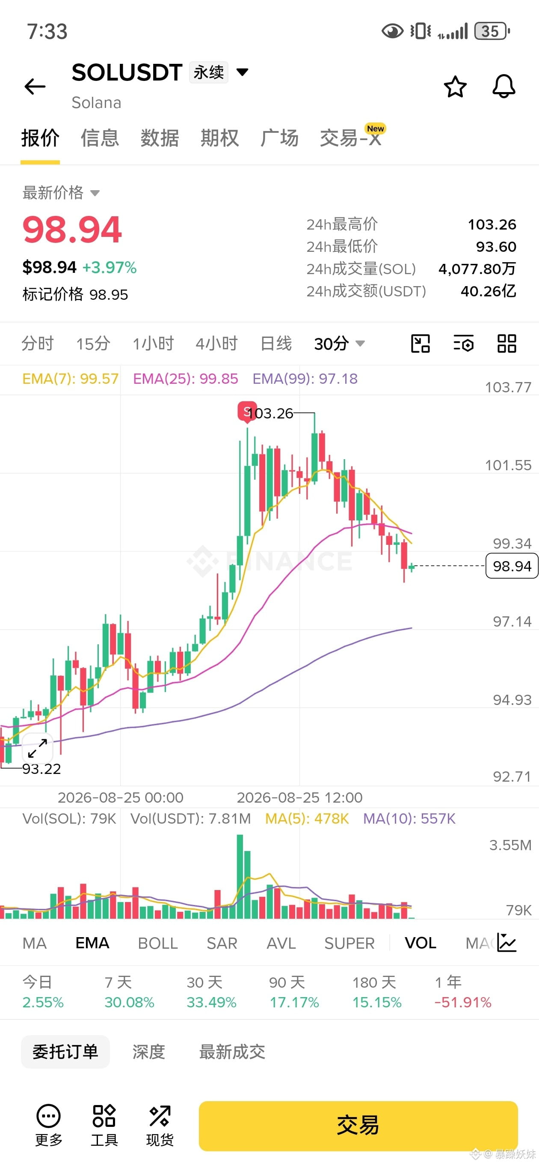Switch to the 数据 tab

pyautogui.click(x=160, y=138)
